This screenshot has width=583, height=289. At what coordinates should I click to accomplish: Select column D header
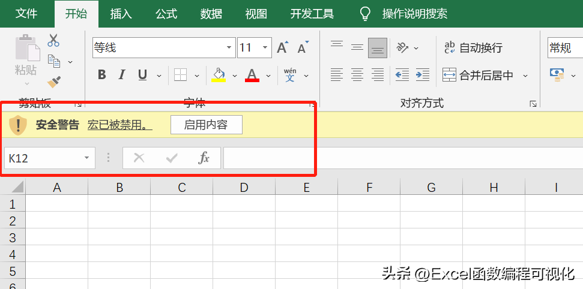(x=244, y=187)
